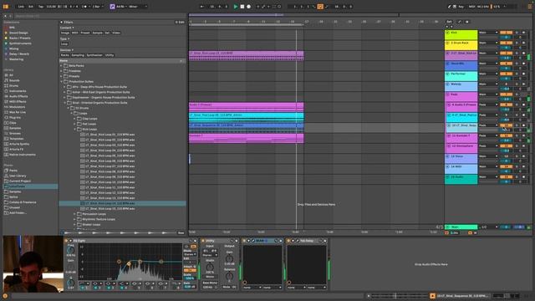Viewport: 535px width, 301px height.
Task: Select the Sampling devices filter tag
Action: click(x=78, y=55)
